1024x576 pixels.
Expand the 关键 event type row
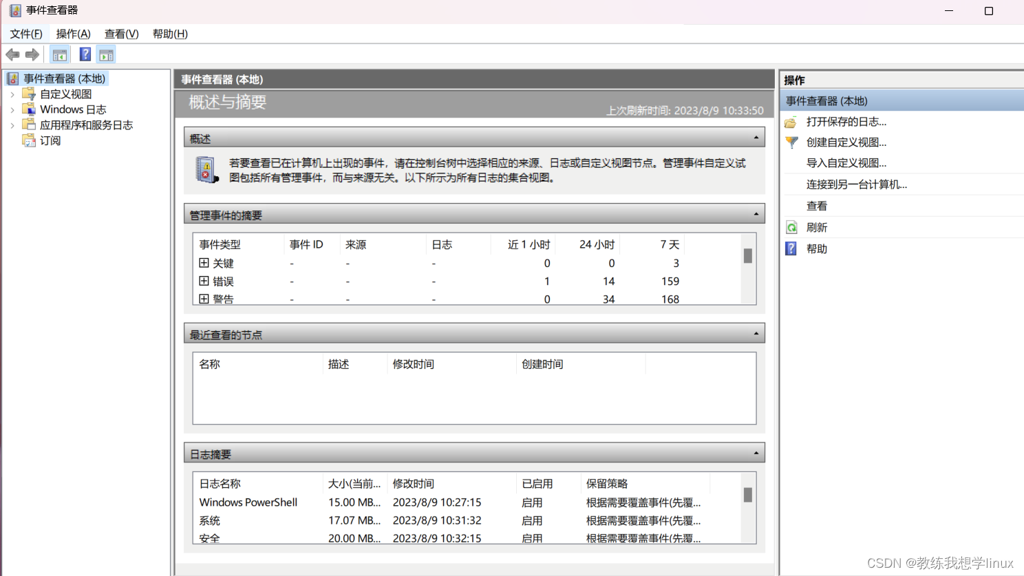coord(204,263)
